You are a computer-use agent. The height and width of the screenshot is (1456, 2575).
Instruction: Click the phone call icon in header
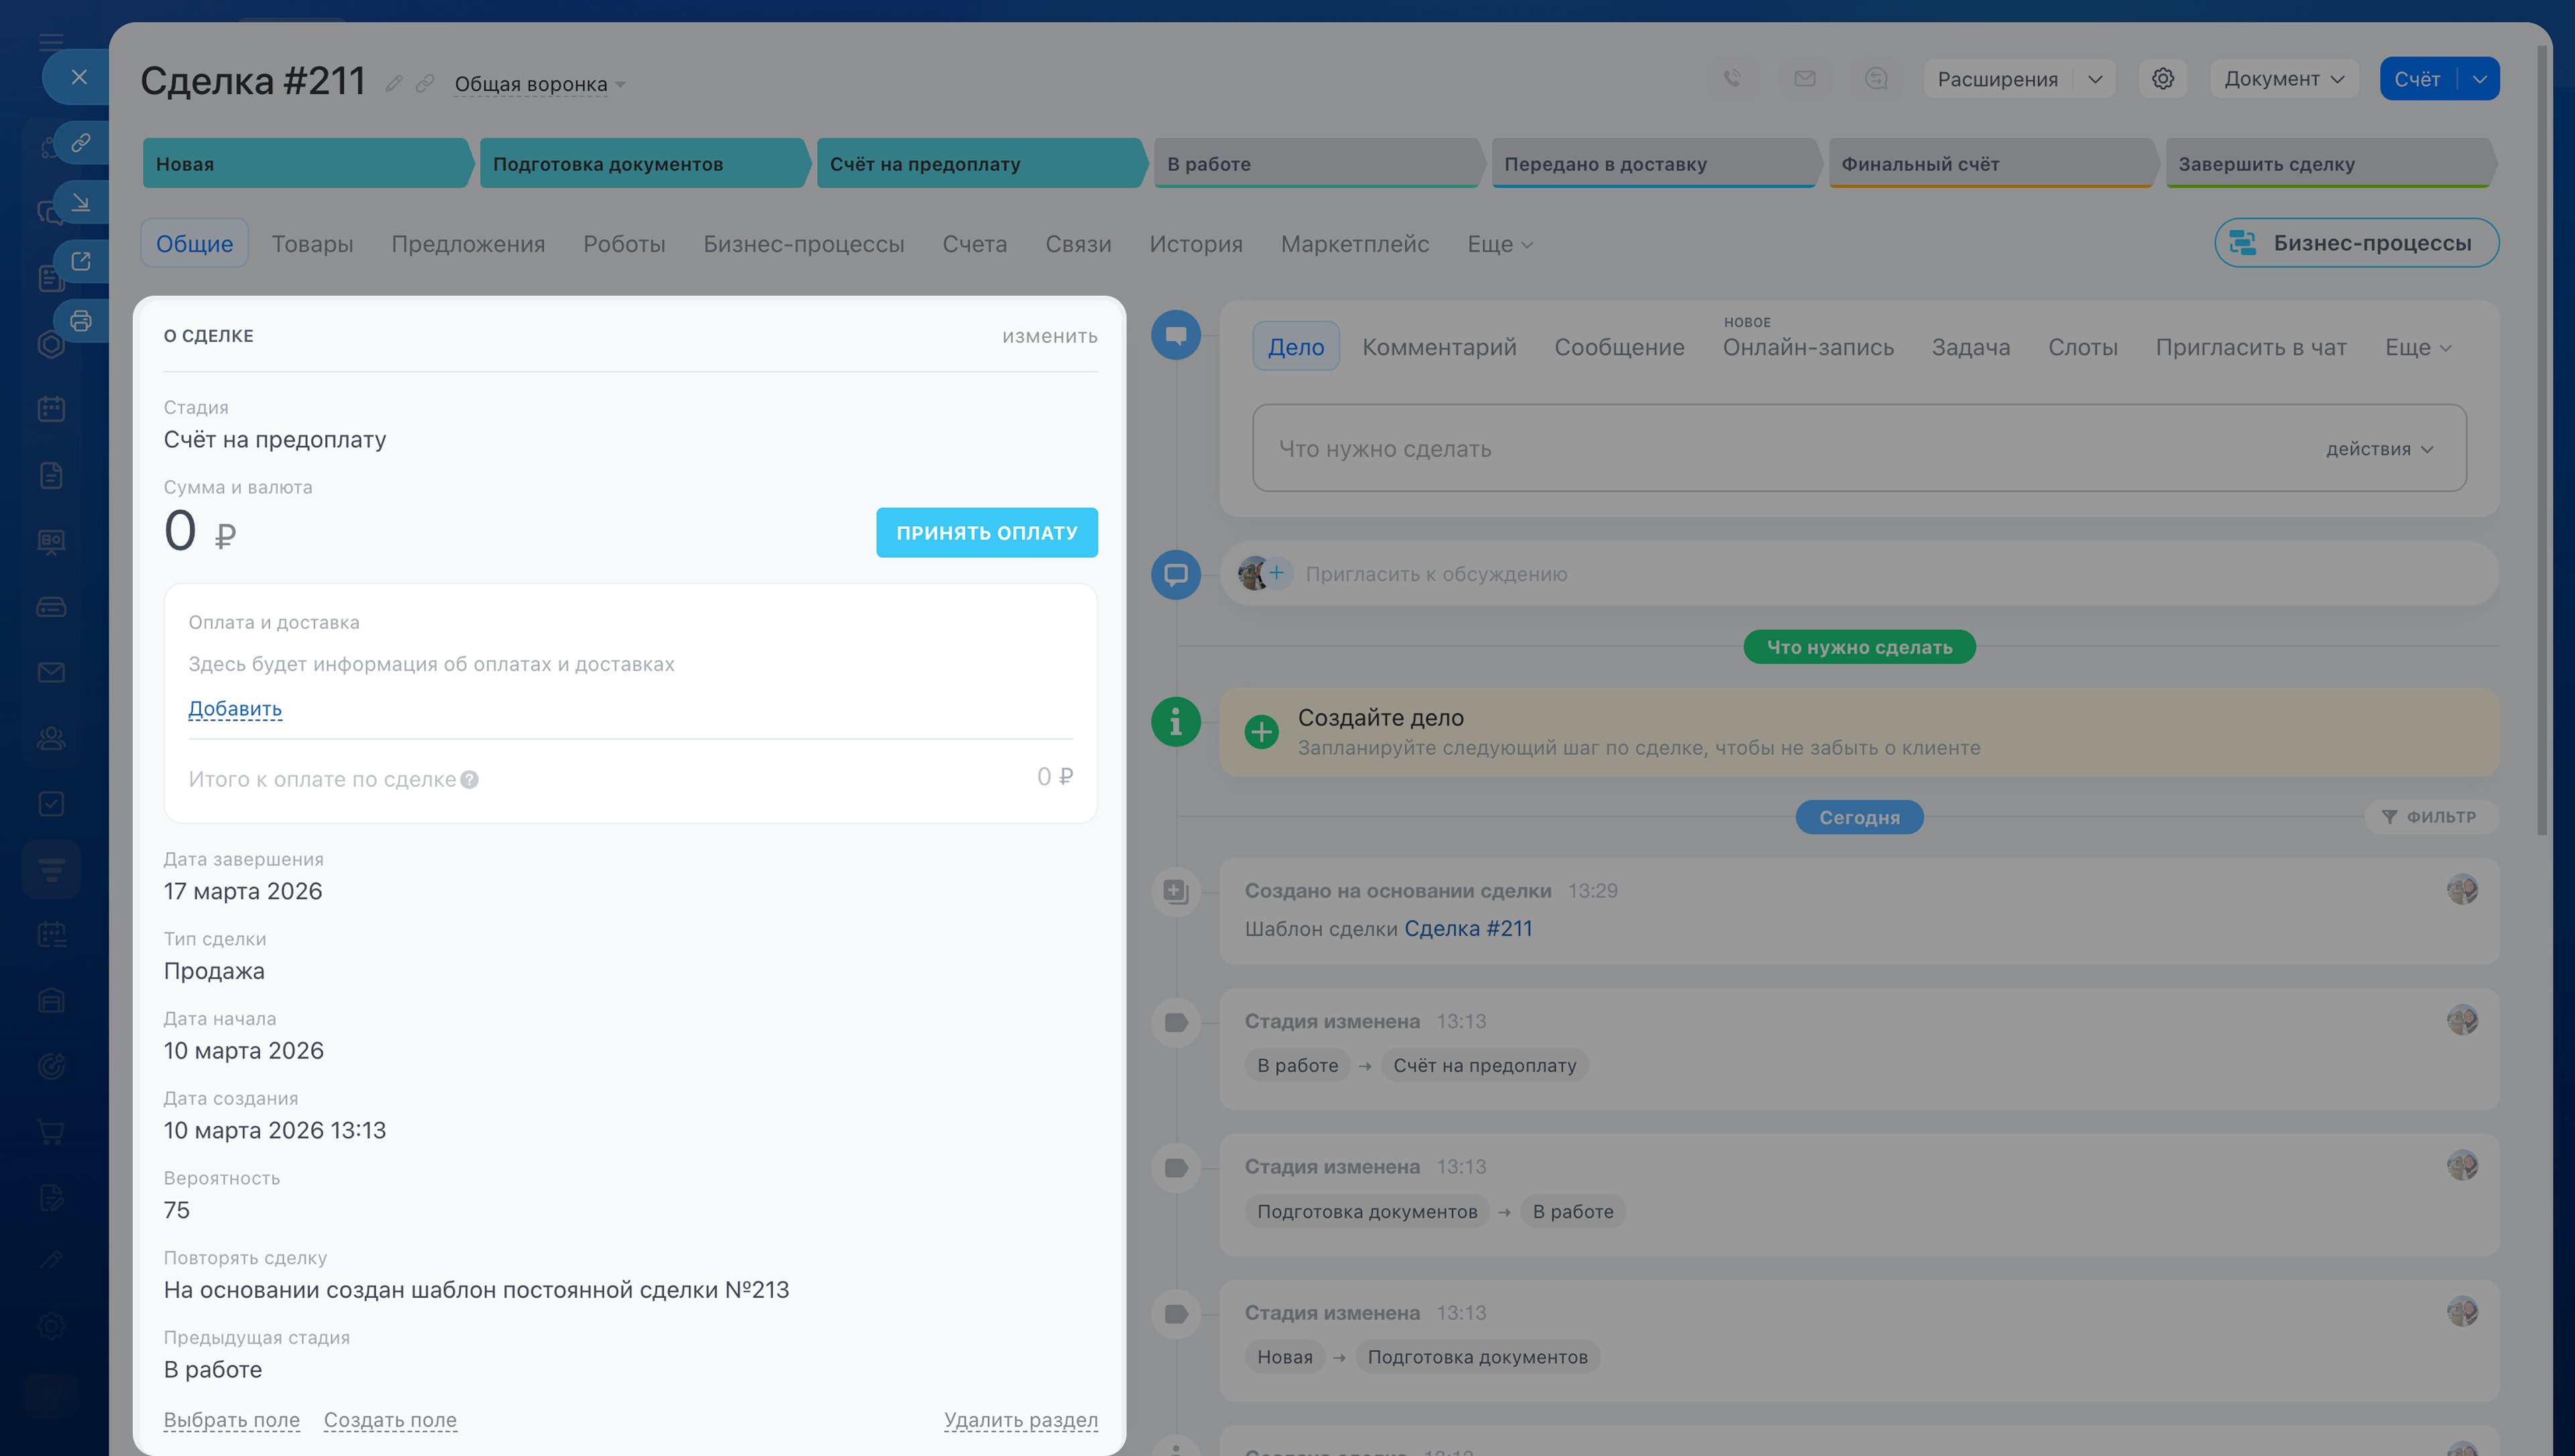tap(1732, 78)
